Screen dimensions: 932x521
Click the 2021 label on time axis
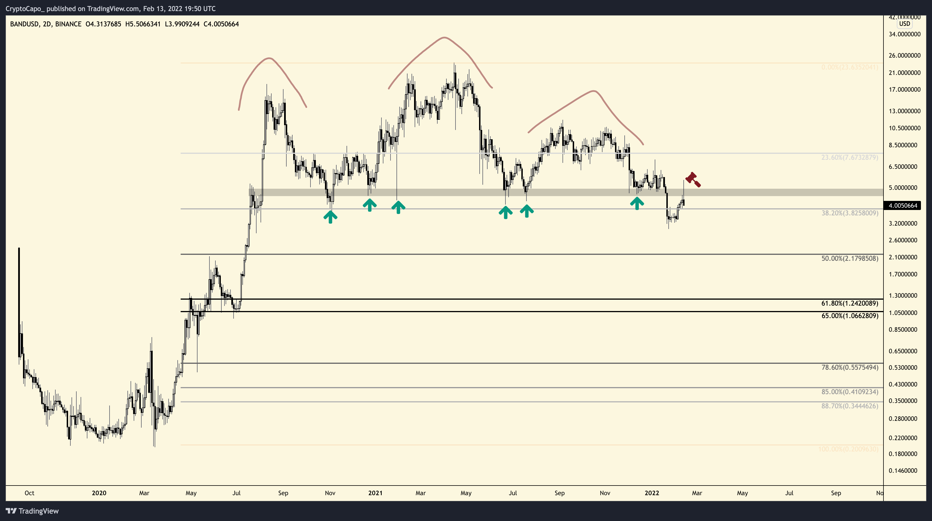[375, 493]
